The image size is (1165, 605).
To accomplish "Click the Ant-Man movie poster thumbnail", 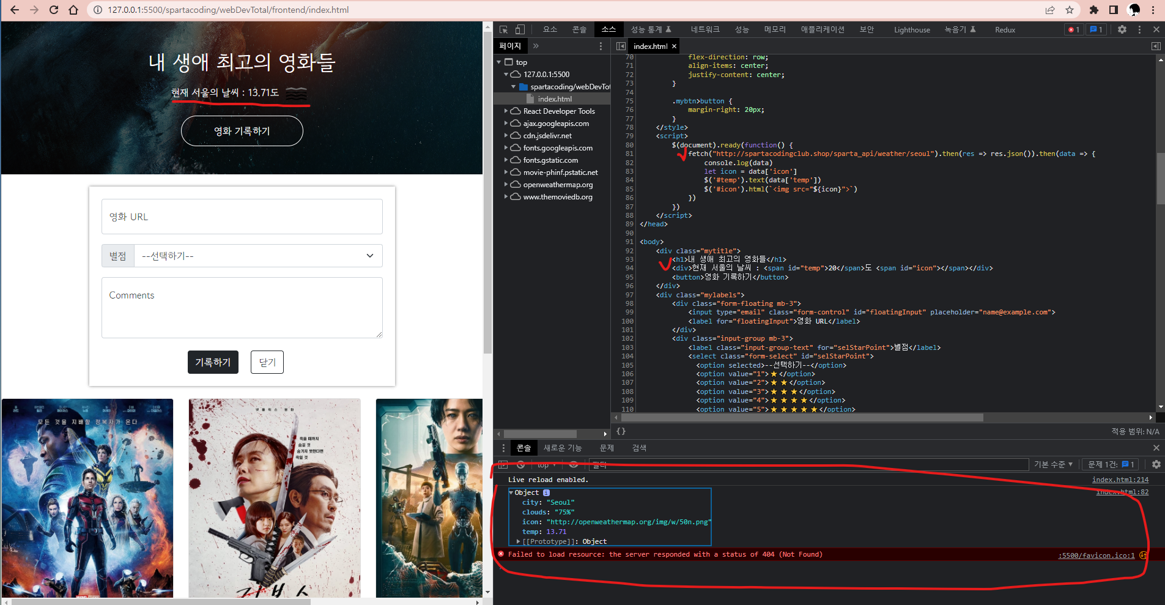I will point(87,498).
